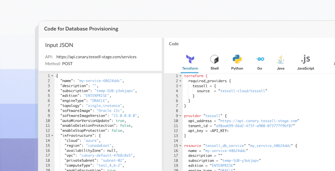Image resolution: width=335 pixels, height=171 pixels.
Task: Collapse JSON root object at line 1
Action: [x=52, y=76]
